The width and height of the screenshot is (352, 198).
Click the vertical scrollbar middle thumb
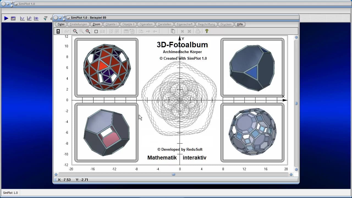[296, 103]
